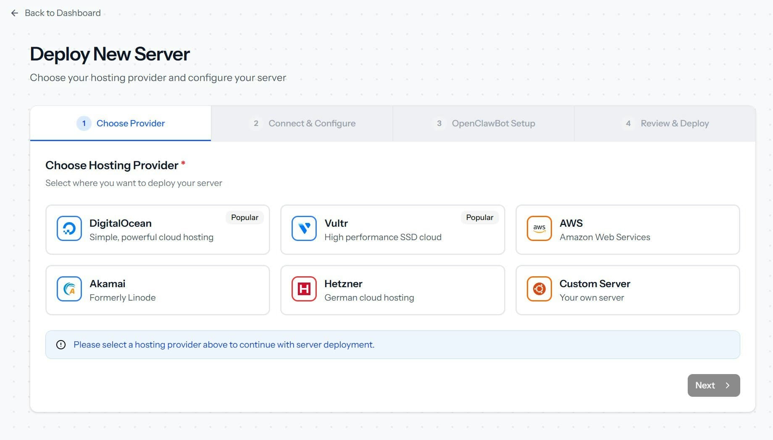
Task: Open the OpenClawBot Setup step
Action: (x=493, y=123)
